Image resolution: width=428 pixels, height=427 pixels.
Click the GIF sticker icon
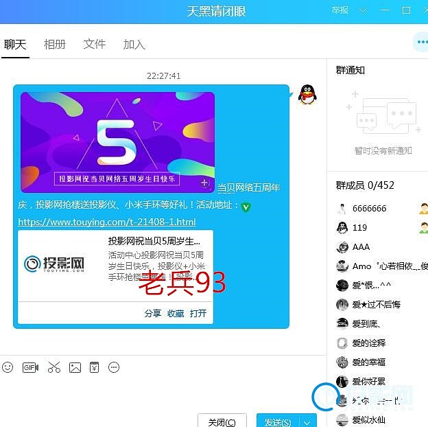click(30, 367)
